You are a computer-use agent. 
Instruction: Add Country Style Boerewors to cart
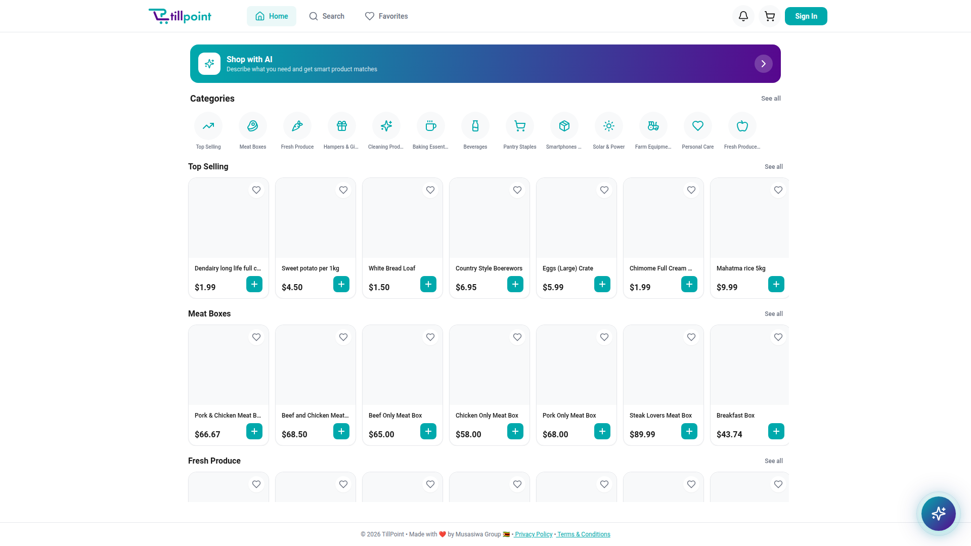point(515,284)
